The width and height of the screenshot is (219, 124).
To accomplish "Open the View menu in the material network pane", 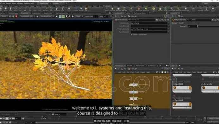I will tap(189, 72).
